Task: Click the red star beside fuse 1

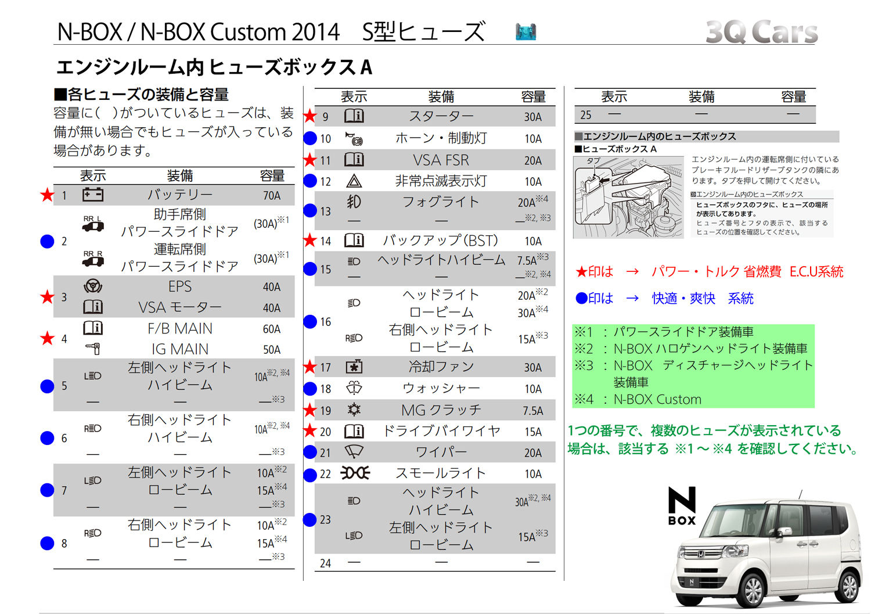Action: point(47,195)
